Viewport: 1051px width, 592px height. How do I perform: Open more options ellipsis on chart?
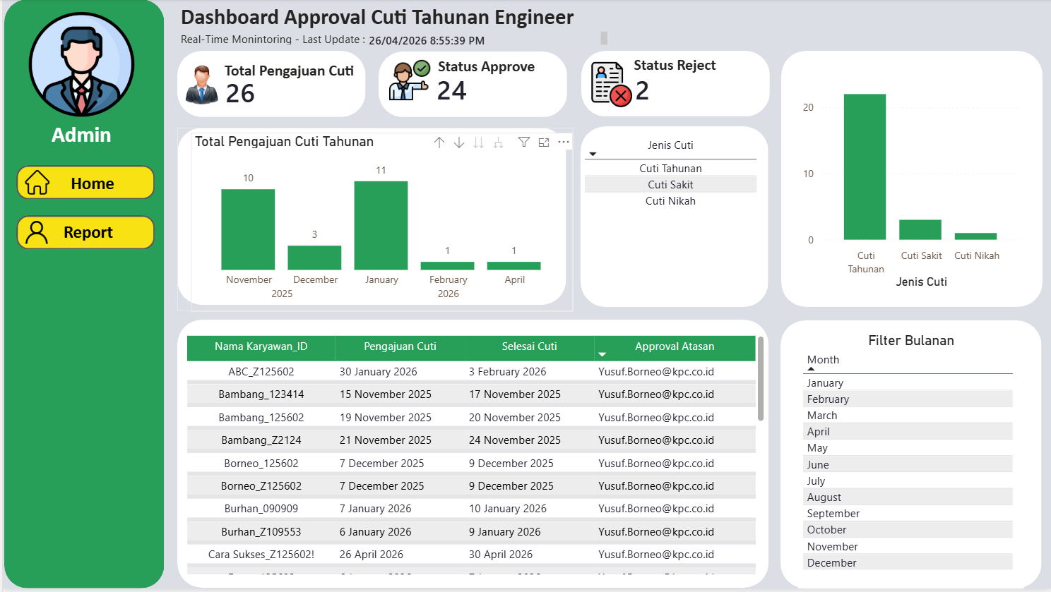(564, 143)
